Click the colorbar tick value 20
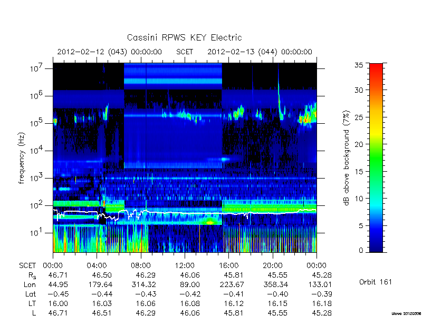This screenshot has height=316, width=422. pos(359,144)
